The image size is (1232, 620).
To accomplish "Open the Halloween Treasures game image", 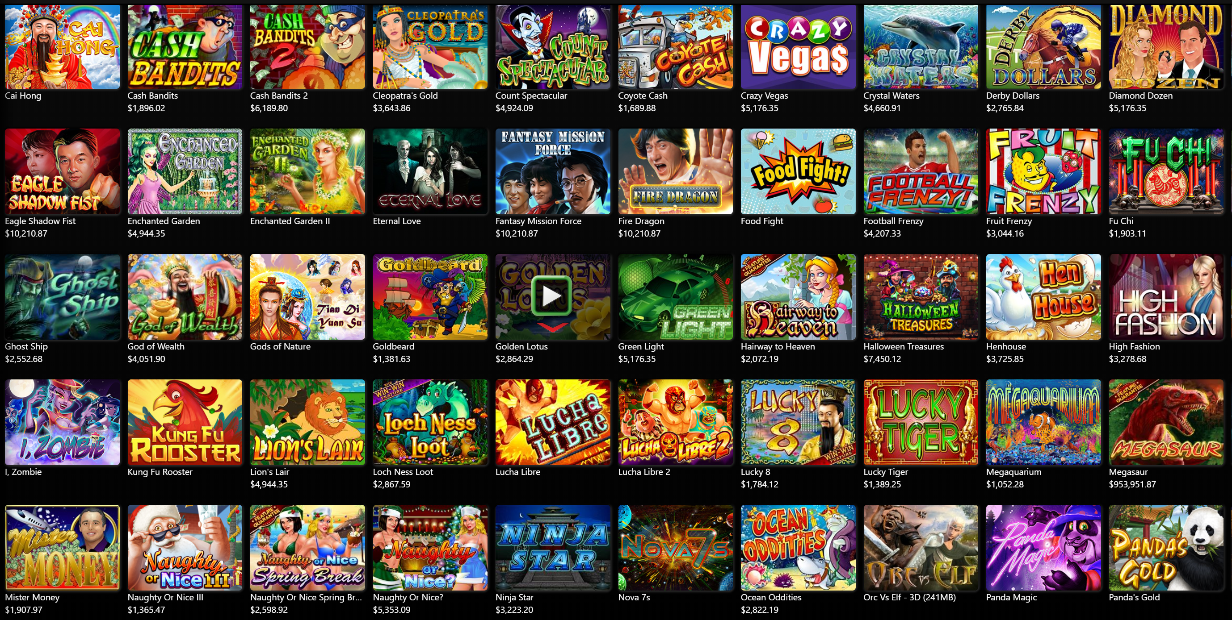I will (921, 297).
